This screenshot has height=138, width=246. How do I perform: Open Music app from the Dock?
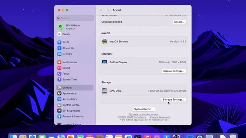pos(147,136)
